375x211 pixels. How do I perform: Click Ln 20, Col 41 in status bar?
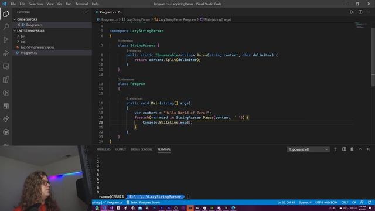[x=286, y=202]
